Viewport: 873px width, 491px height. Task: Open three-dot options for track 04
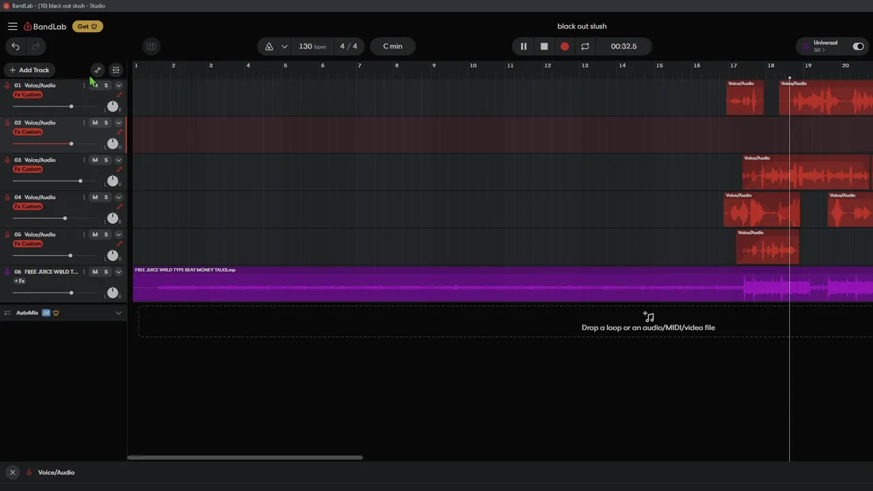coord(84,197)
